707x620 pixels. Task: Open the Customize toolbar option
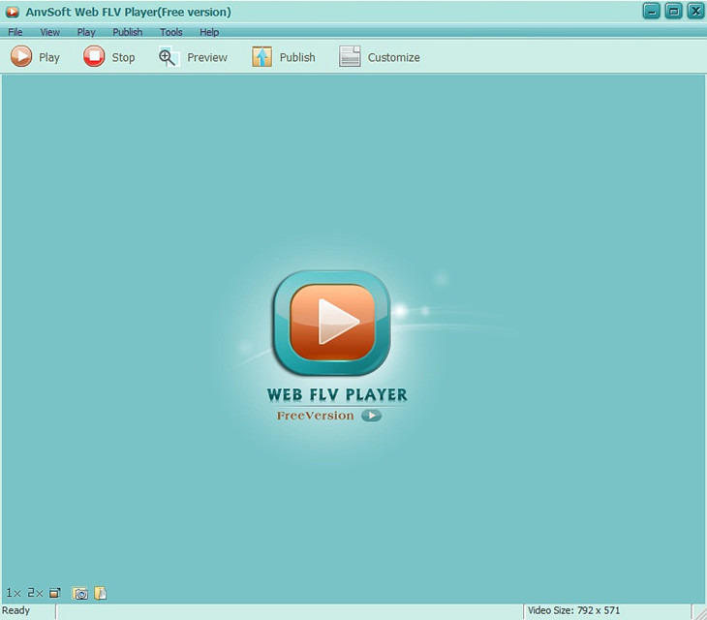tap(380, 57)
